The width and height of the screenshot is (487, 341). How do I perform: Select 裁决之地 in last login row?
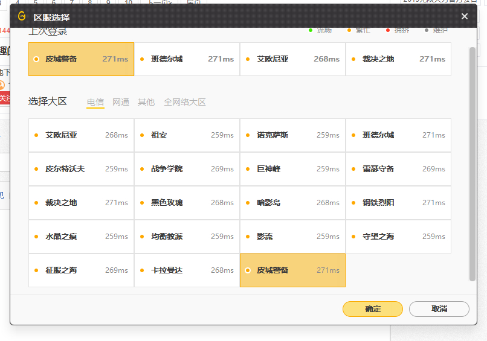point(399,59)
